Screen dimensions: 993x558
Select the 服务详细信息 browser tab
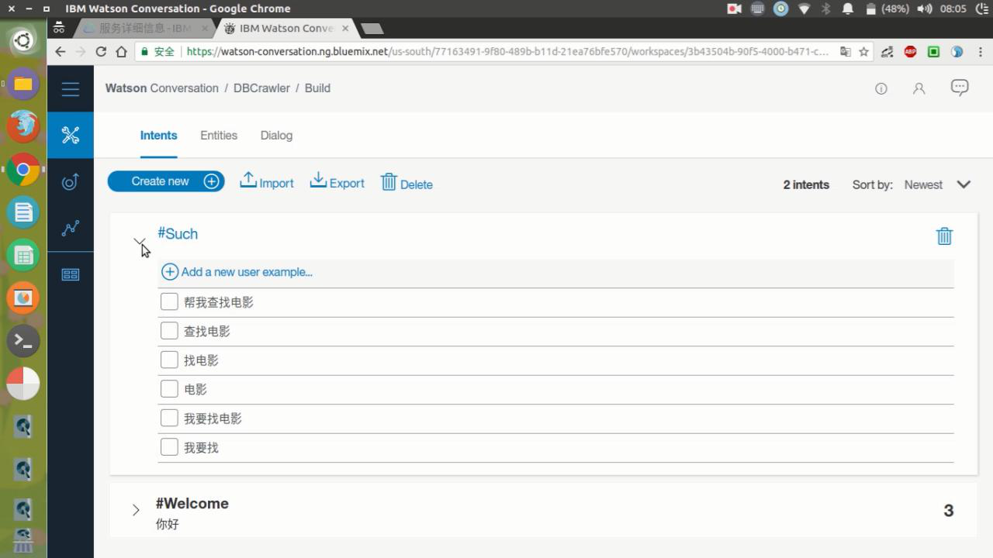click(x=144, y=29)
